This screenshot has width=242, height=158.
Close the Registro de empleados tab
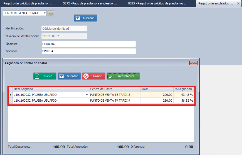point(238,4)
